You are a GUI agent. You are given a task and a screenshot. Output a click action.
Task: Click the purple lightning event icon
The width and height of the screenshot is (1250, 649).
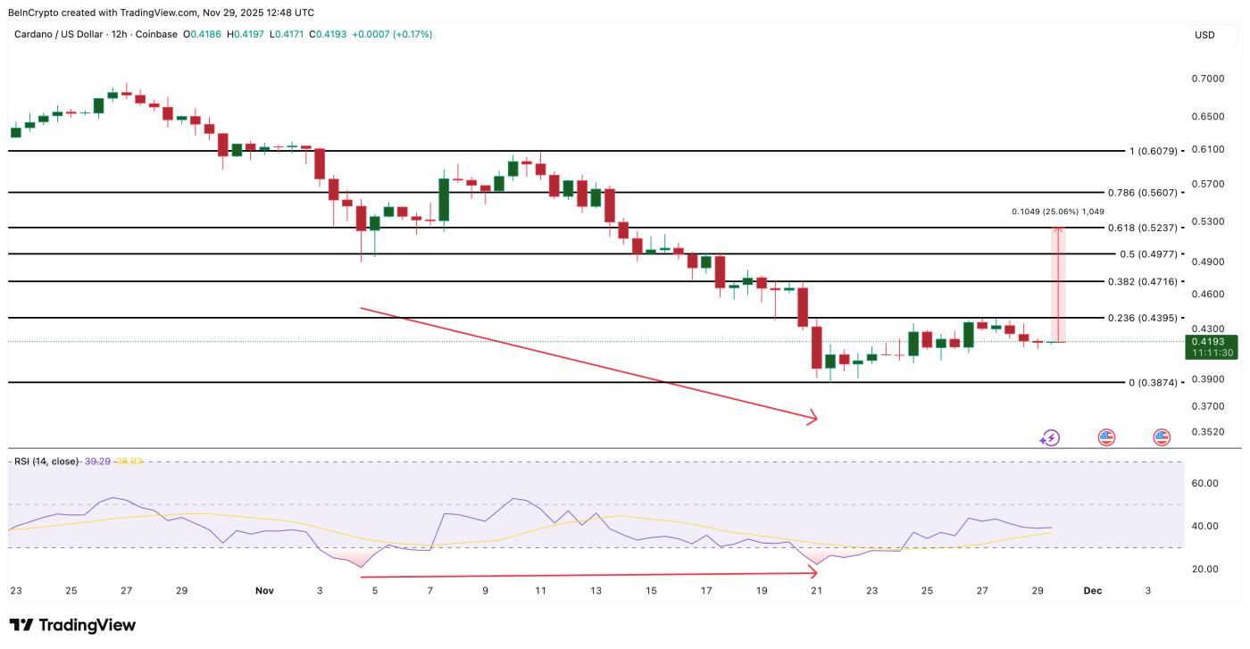[x=1050, y=437]
